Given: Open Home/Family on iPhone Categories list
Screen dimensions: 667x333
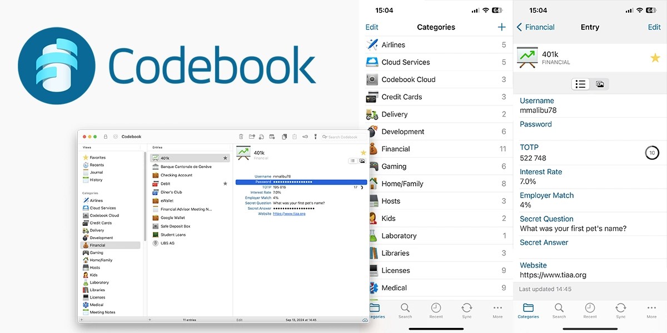Looking at the screenshot, I should pyautogui.click(x=436, y=184).
